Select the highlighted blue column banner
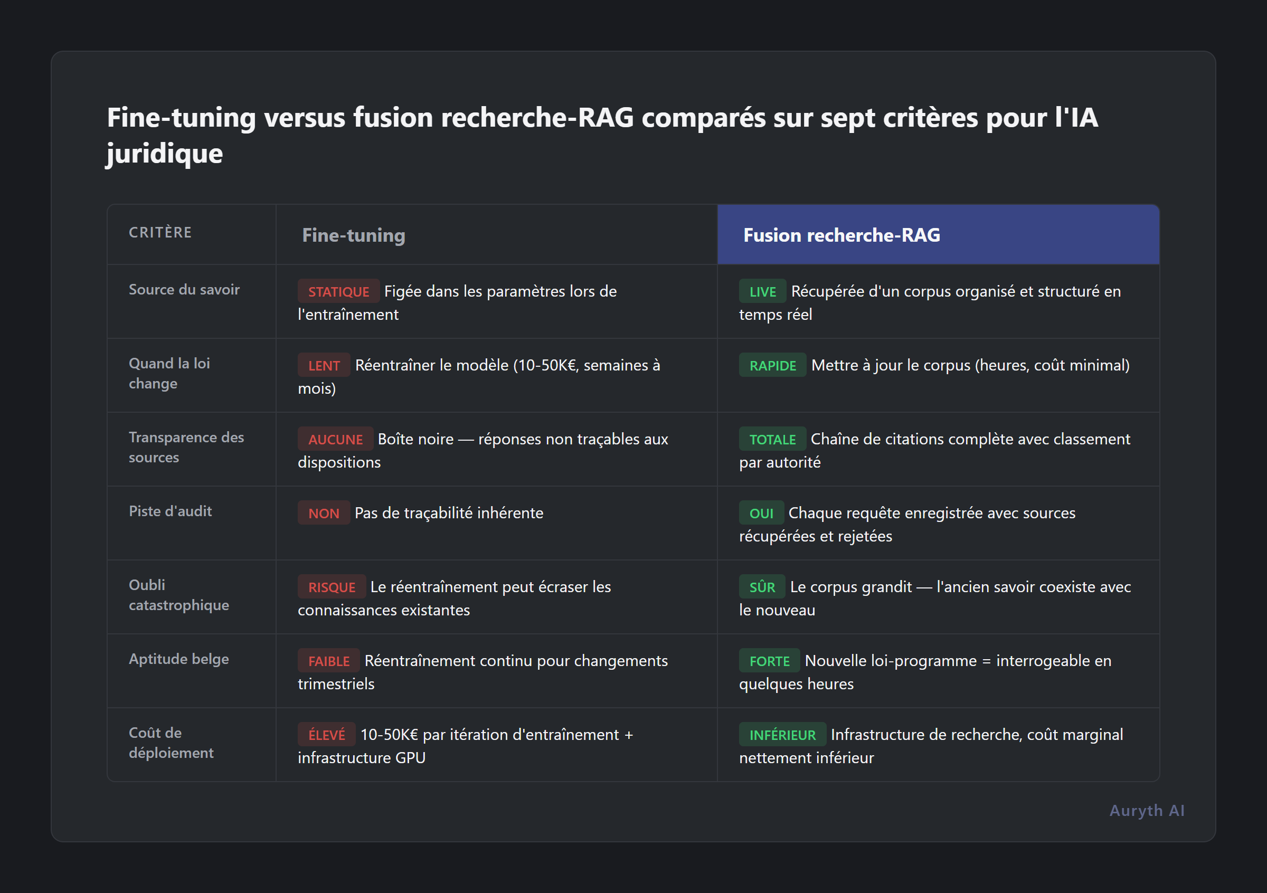1267x893 pixels. [x=938, y=234]
